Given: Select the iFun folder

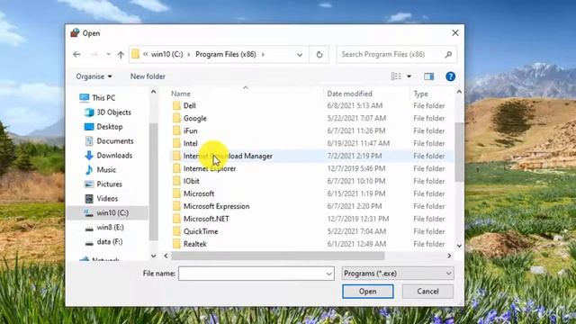Looking at the screenshot, I should (190, 130).
